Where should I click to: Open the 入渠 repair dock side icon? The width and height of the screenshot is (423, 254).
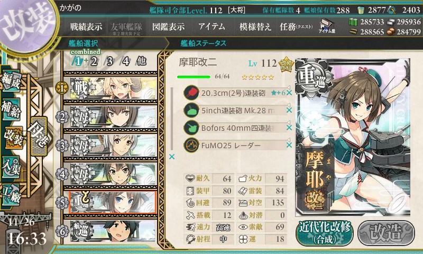coord(11,168)
